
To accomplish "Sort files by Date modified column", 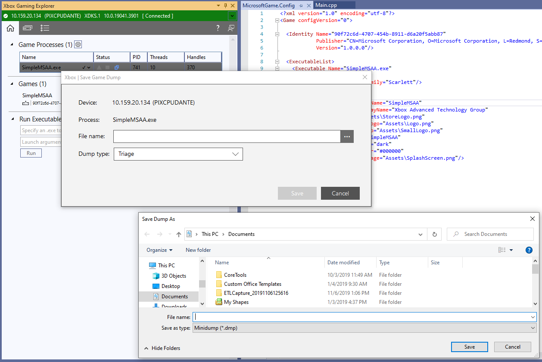I will tap(343, 263).
